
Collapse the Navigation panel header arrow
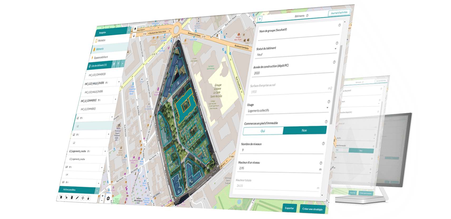pyautogui.click(x=129, y=30)
